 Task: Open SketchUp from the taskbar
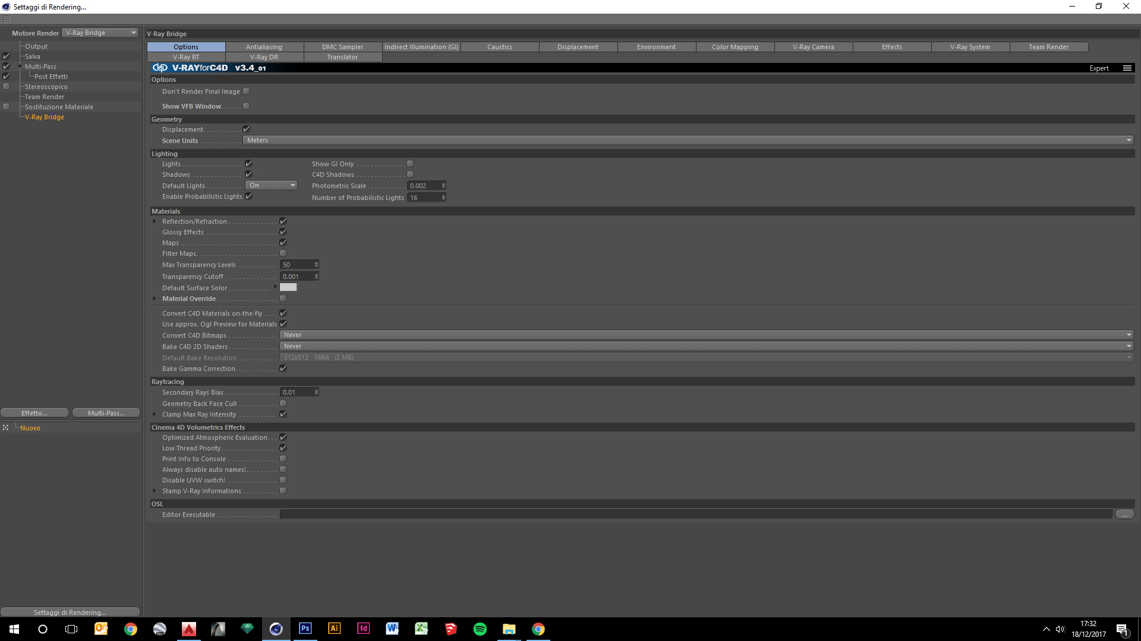point(450,629)
